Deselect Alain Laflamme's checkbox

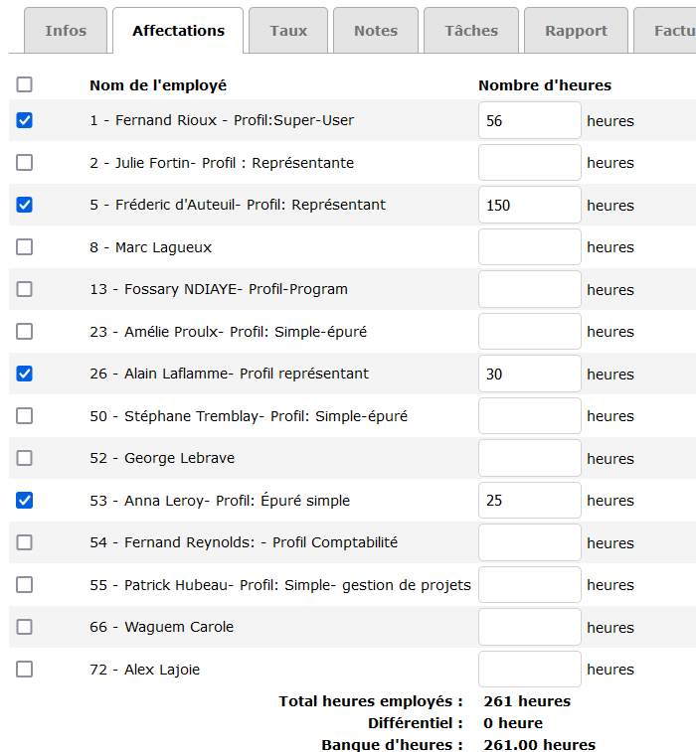pos(25,374)
